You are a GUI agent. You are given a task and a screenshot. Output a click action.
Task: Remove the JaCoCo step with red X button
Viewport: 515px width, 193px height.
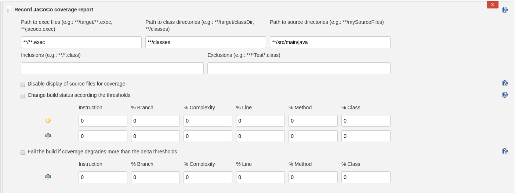click(x=492, y=4)
